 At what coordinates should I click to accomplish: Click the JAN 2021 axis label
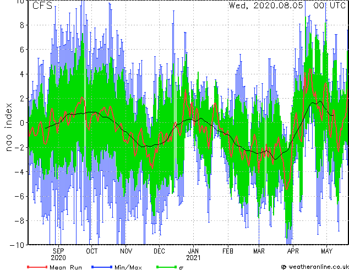[193, 255]
